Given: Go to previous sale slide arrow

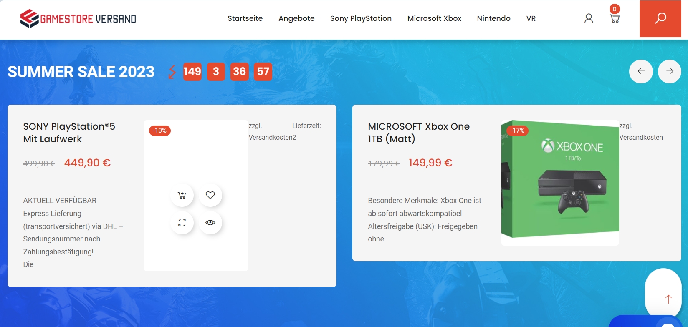Looking at the screenshot, I should click(641, 71).
